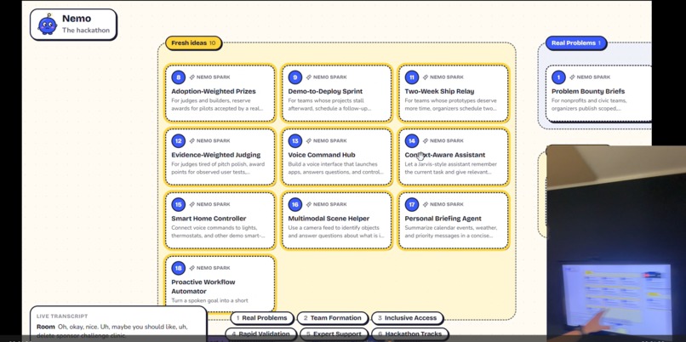
Task: Click number badge 15 on Smart Home Controller card
Action: pos(178,205)
